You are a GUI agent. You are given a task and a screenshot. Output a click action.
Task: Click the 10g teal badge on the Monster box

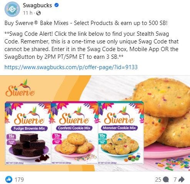pos(102,136)
